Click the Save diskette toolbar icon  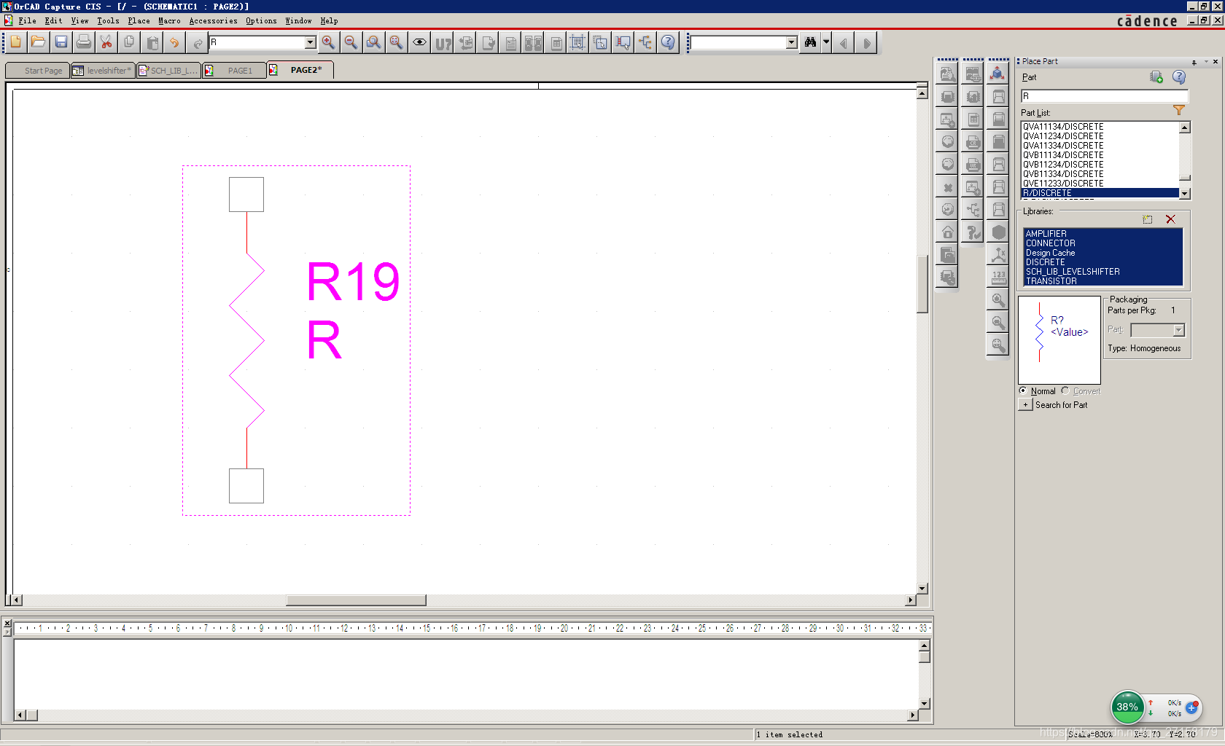tap(61, 43)
